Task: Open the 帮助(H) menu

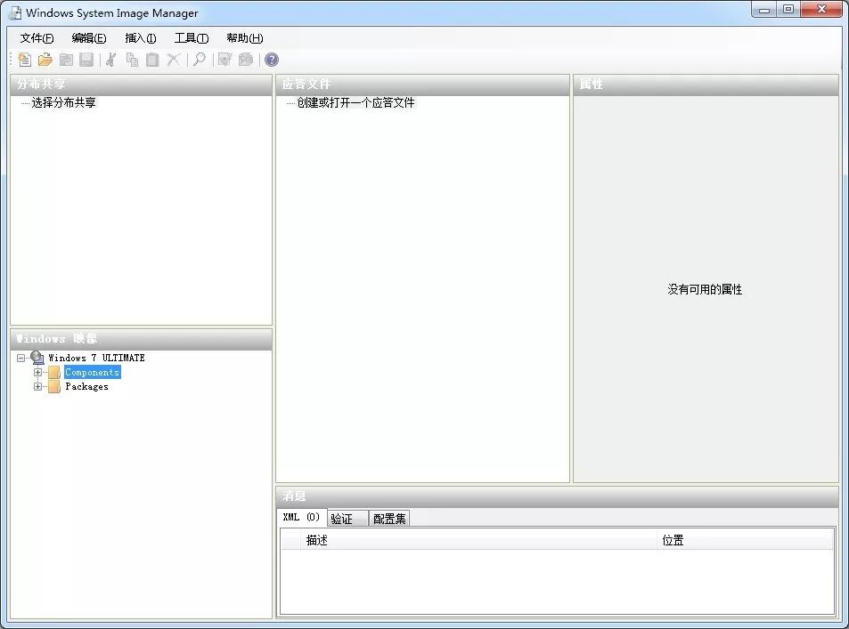Action: 245,38
